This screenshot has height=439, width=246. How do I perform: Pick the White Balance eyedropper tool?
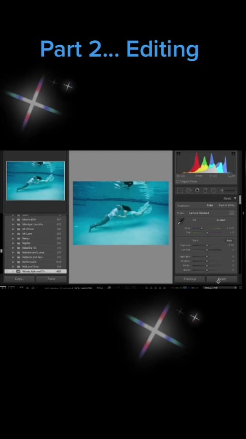coord(181,221)
